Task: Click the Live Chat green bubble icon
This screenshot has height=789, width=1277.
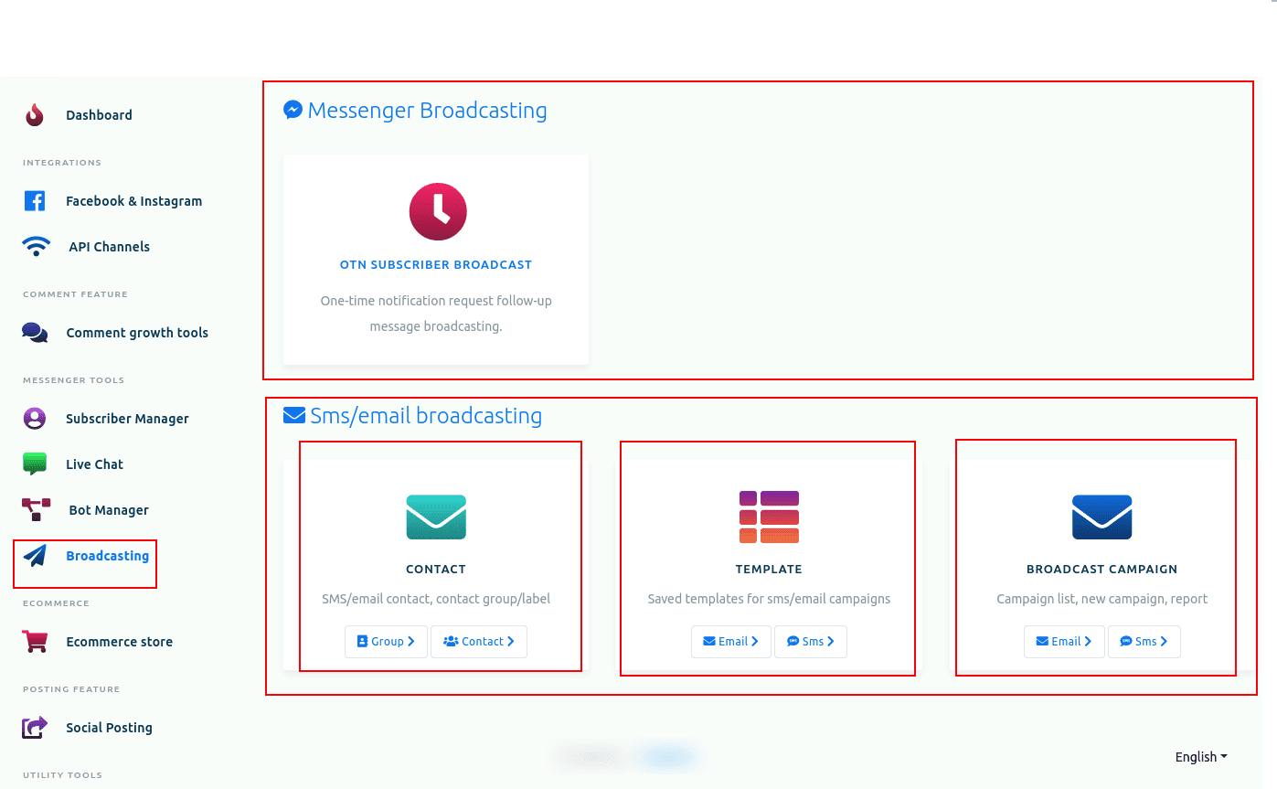Action: coord(35,464)
